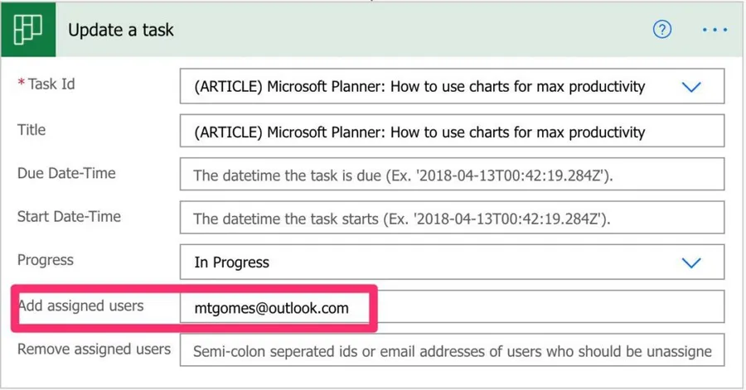746x390 pixels.
Task: Click the 'In Progress' value text
Action: pyautogui.click(x=232, y=262)
